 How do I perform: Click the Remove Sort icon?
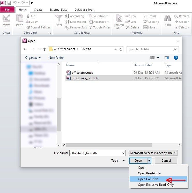pos(67,27)
